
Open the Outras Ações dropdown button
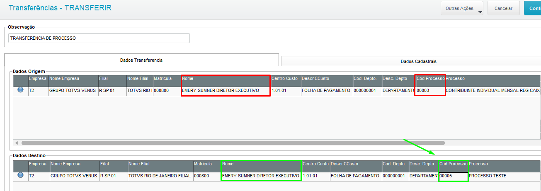point(462,8)
